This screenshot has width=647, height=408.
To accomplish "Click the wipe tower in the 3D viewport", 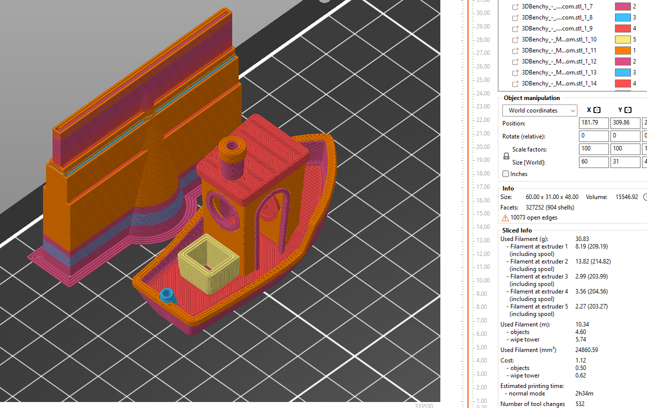I will tap(135, 150).
